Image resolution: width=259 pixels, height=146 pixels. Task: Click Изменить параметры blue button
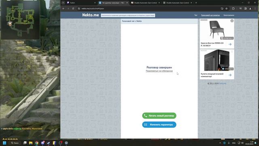[159, 125]
